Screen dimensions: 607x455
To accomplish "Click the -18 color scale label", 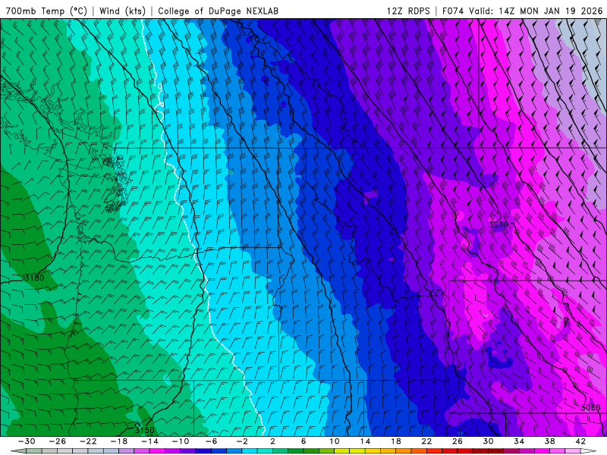I will pos(119,441).
